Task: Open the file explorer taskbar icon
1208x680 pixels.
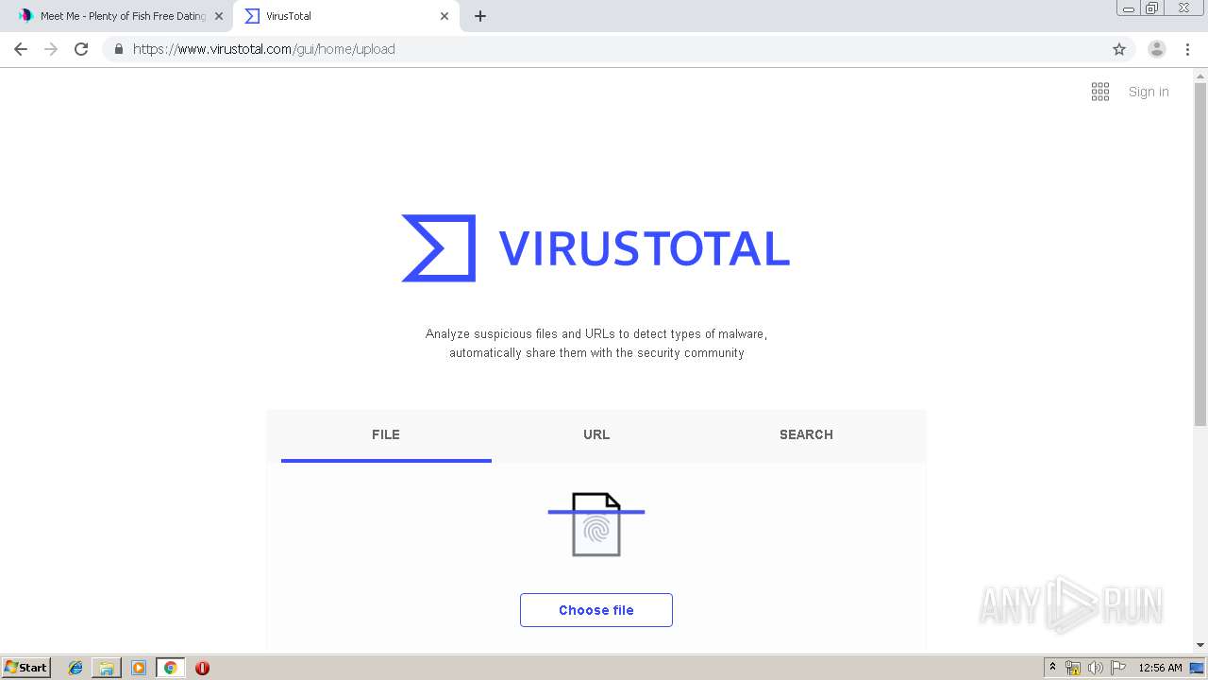Action: pyautogui.click(x=107, y=668)
